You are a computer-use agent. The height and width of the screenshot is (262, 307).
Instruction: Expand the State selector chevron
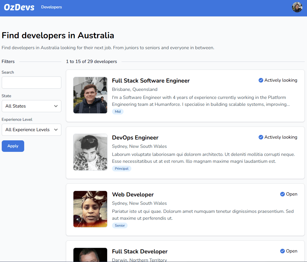[56, 106]
